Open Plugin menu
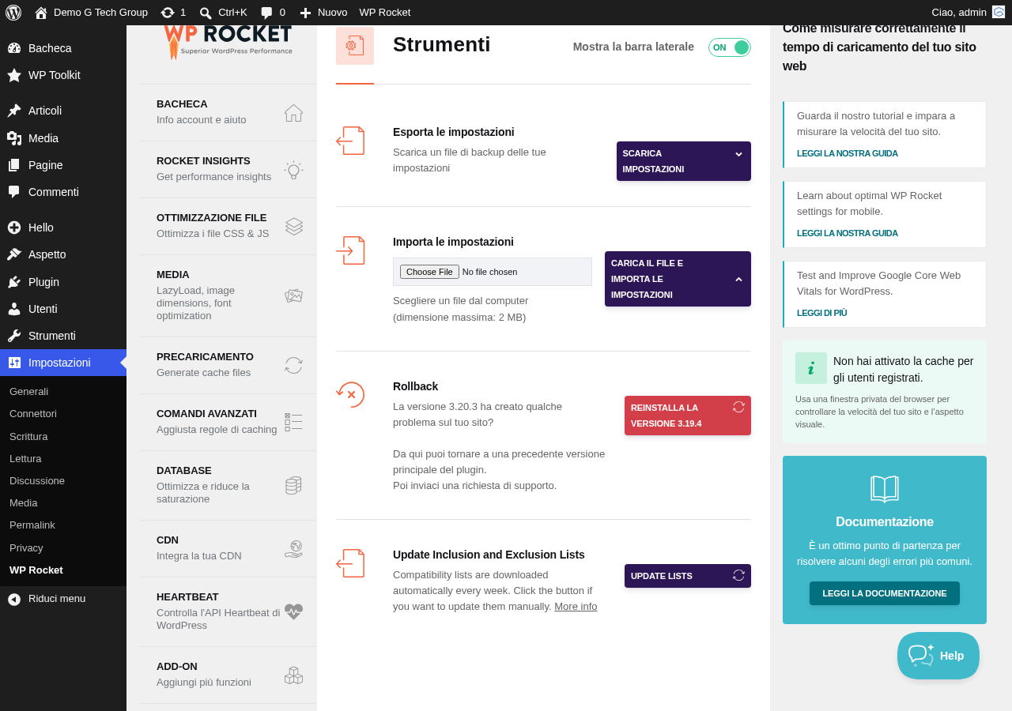Image resolution: width=1012 pixels, height=711 pixels. [x=63, y=282]
